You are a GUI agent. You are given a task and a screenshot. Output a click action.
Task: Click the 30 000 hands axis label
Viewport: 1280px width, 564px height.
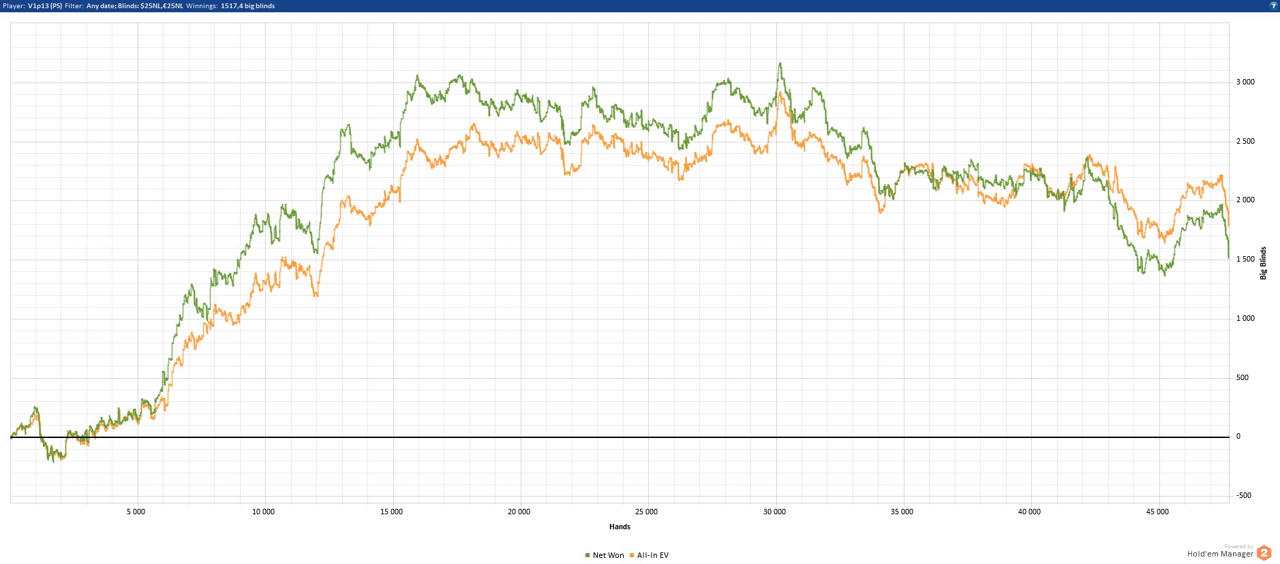tap(774, 512)
